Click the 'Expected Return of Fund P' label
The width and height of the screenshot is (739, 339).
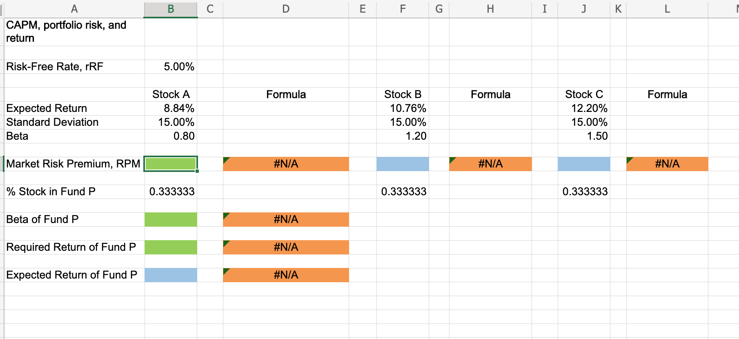(74, 275)
